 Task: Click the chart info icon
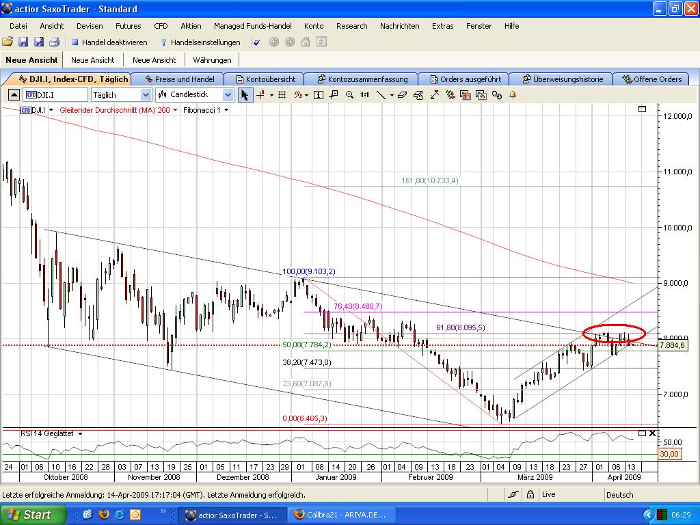pyautogui.click(x=317, y=94)
